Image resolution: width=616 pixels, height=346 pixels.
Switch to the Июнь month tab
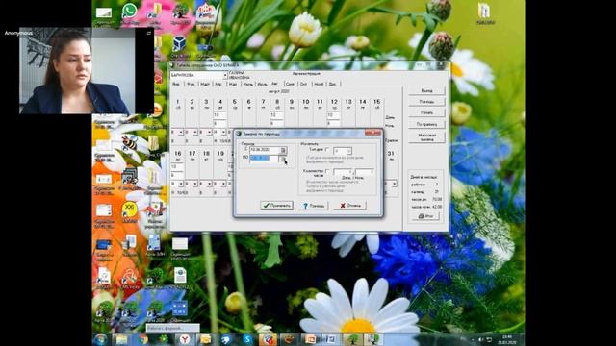click(247, 84)
